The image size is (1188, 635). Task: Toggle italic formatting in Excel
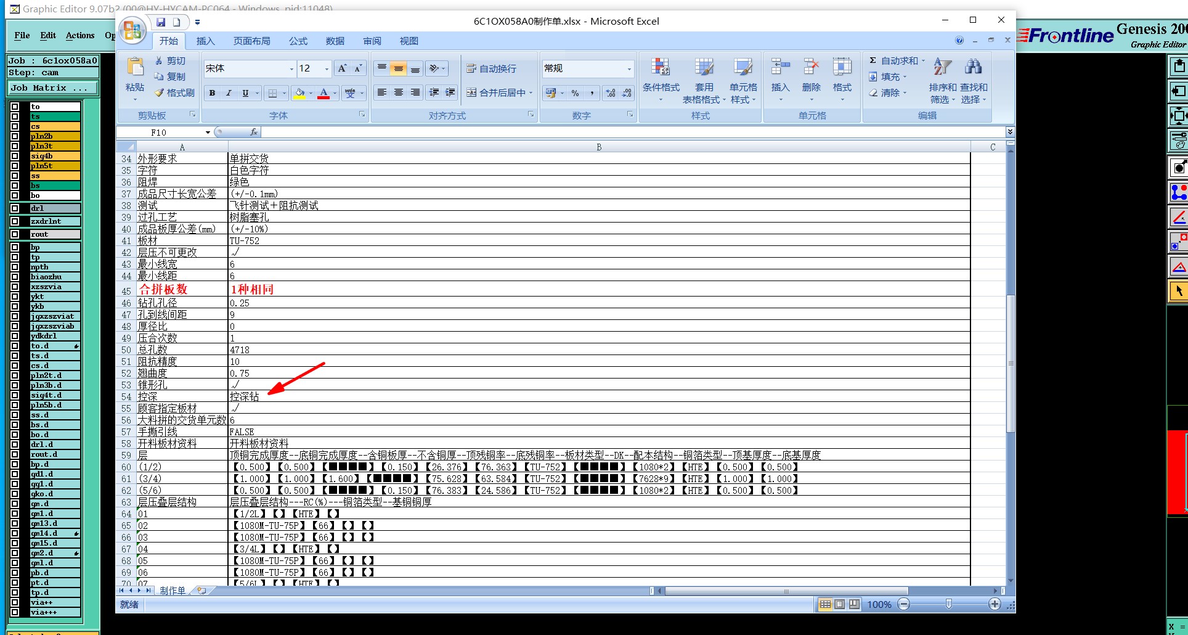229,93
